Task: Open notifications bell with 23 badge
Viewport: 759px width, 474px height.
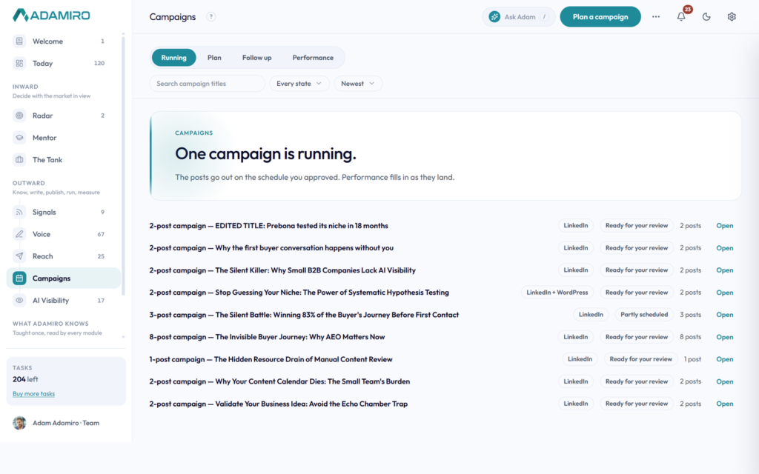Action: (682, 16)
